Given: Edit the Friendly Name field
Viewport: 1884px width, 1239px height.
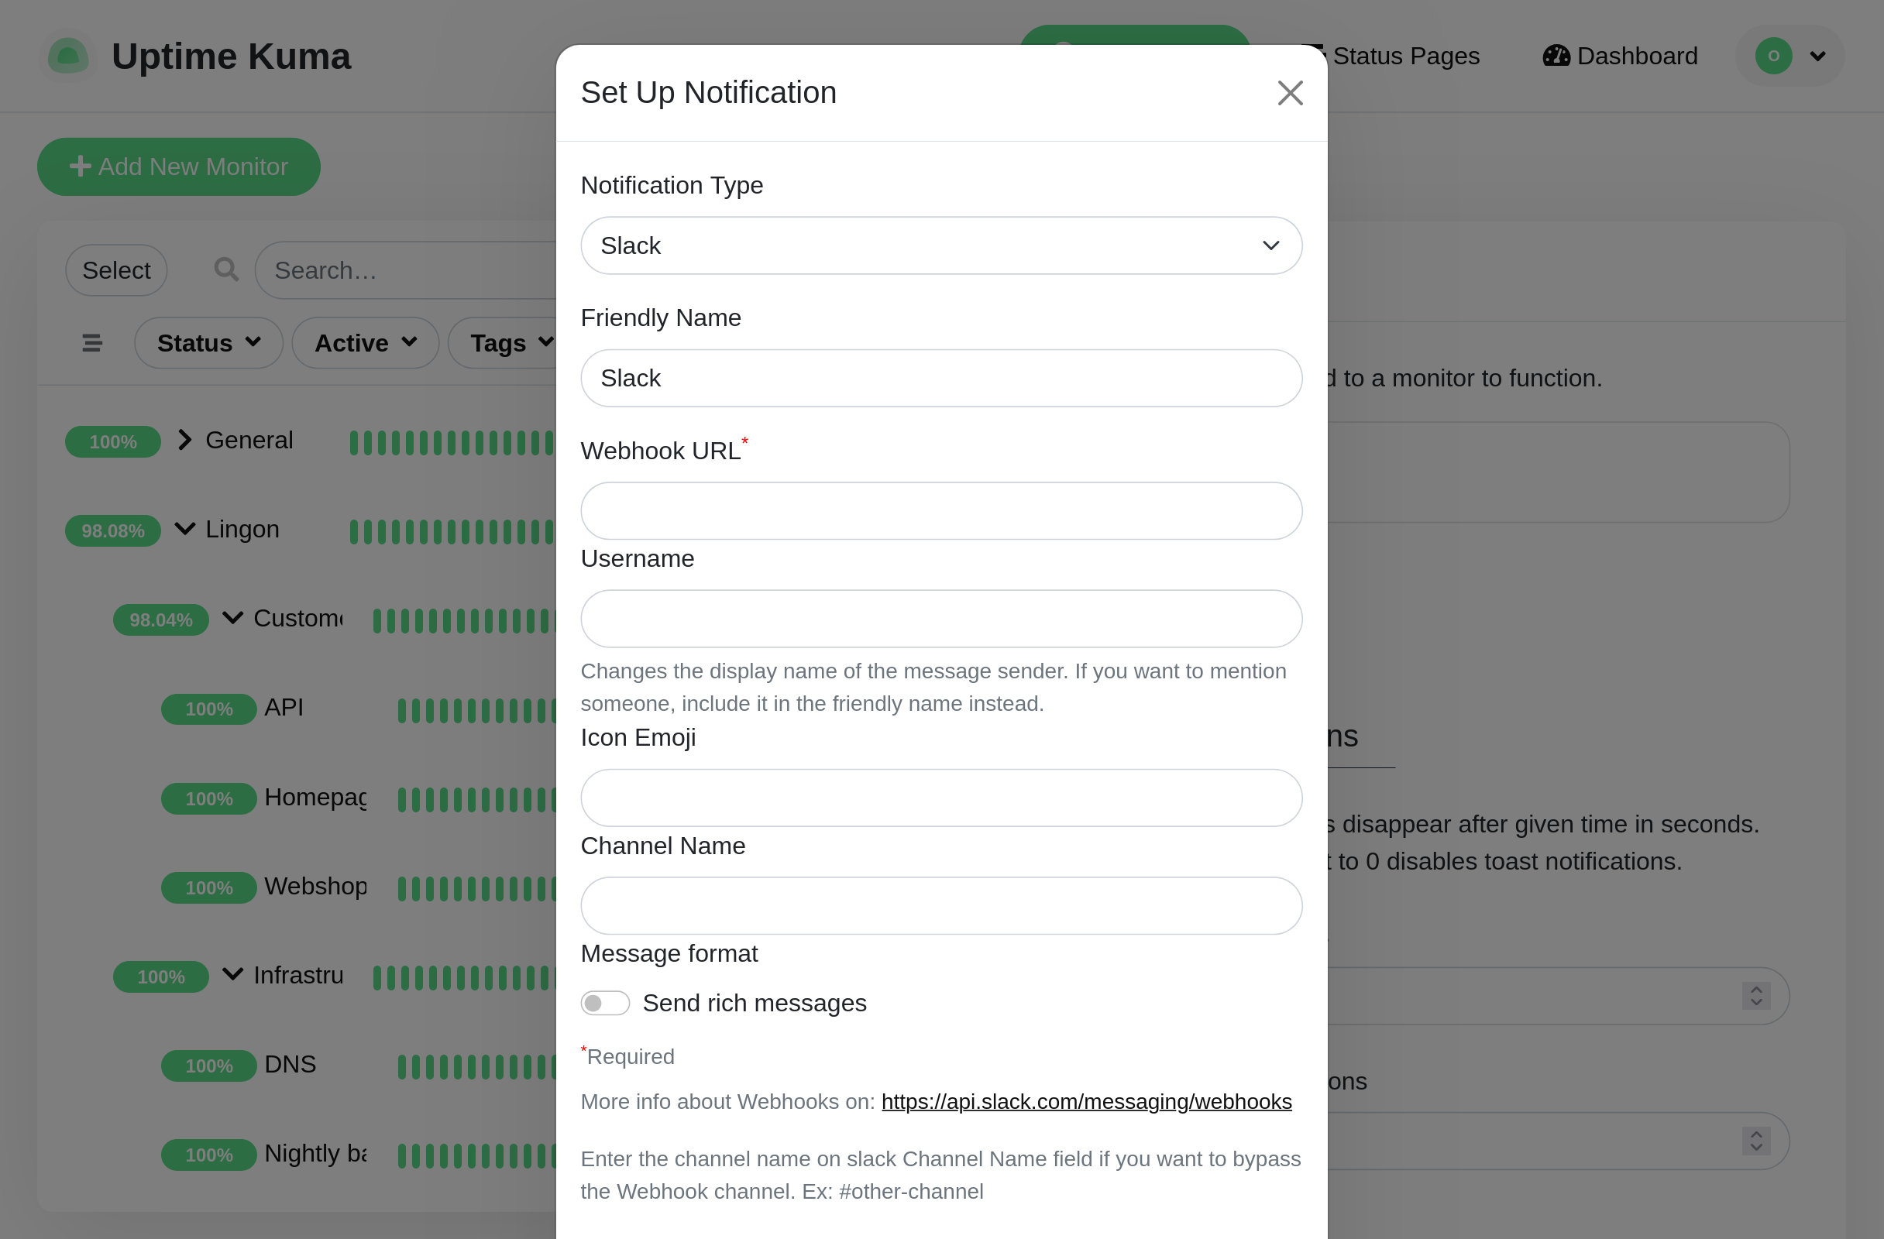Looking at the screenshot, I should pos(941,378).
